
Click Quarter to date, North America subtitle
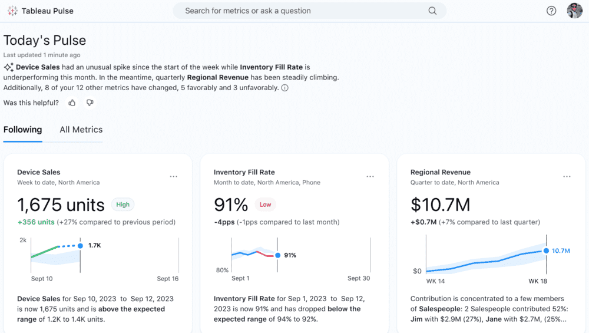click(x=455, y=183)
